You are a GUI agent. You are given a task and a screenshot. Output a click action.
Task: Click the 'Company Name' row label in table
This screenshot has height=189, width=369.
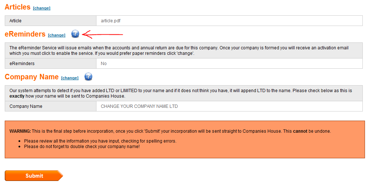(26, 106)
